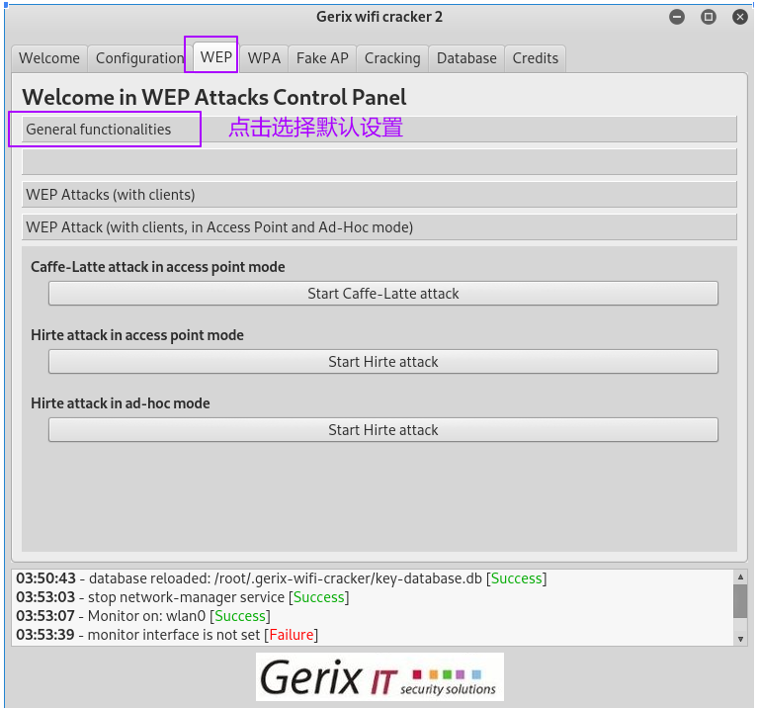Open the Configuration tab

pos(139,58)
